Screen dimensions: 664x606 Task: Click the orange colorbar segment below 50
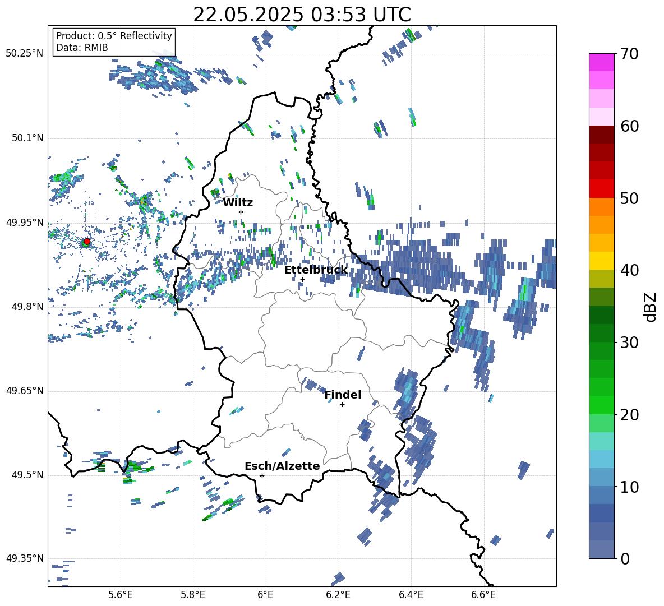601,207
